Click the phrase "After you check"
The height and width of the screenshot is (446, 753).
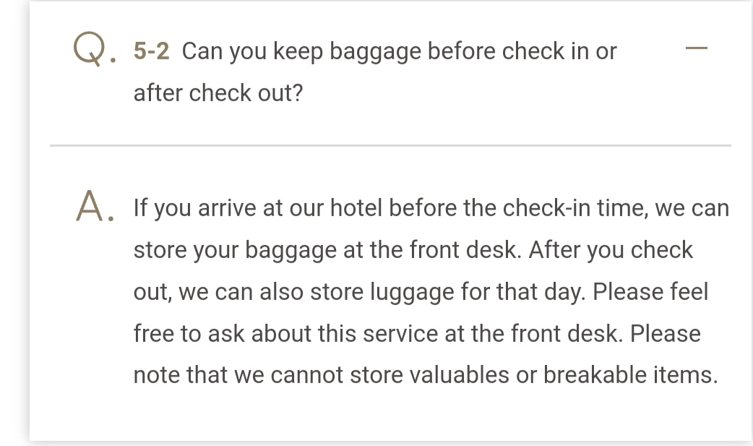pos(611,250)
